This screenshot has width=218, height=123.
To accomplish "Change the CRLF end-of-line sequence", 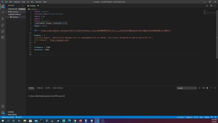I will click(x=201, y=117).
